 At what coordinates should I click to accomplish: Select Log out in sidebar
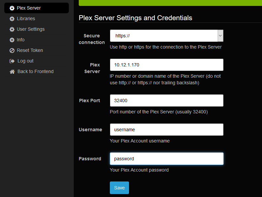point(37,61)
